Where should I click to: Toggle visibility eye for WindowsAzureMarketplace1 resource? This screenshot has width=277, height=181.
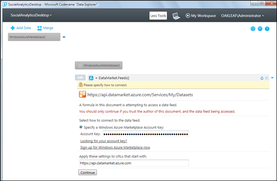(64, 37)
